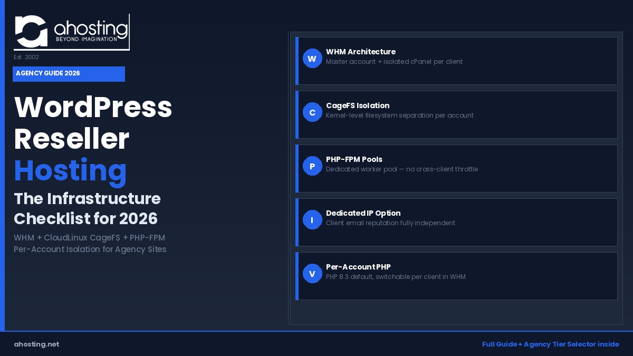This screenshot has height=356, width=633.
Task: Click 'Per-Account Isolation for Agency Sites' line
Action: [x=90, y=249]
